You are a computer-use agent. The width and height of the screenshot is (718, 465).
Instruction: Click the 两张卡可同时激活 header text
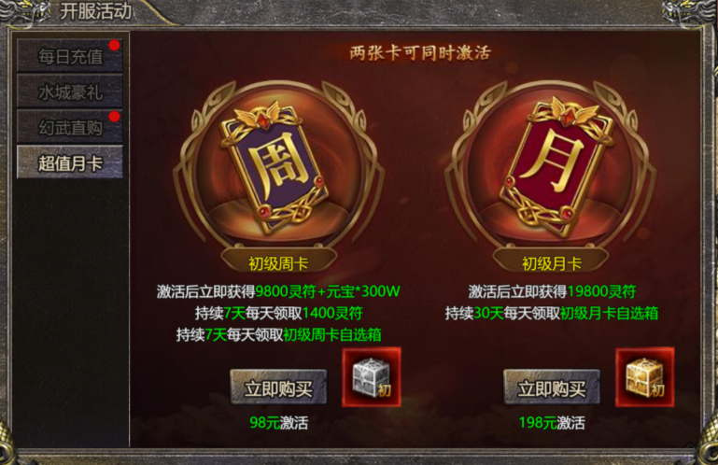coord(420,52)
